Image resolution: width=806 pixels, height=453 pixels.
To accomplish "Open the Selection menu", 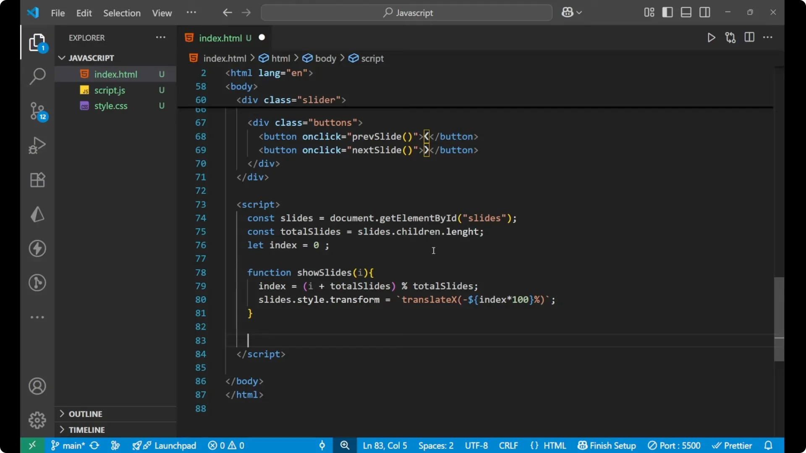I will tap(122, 13).
